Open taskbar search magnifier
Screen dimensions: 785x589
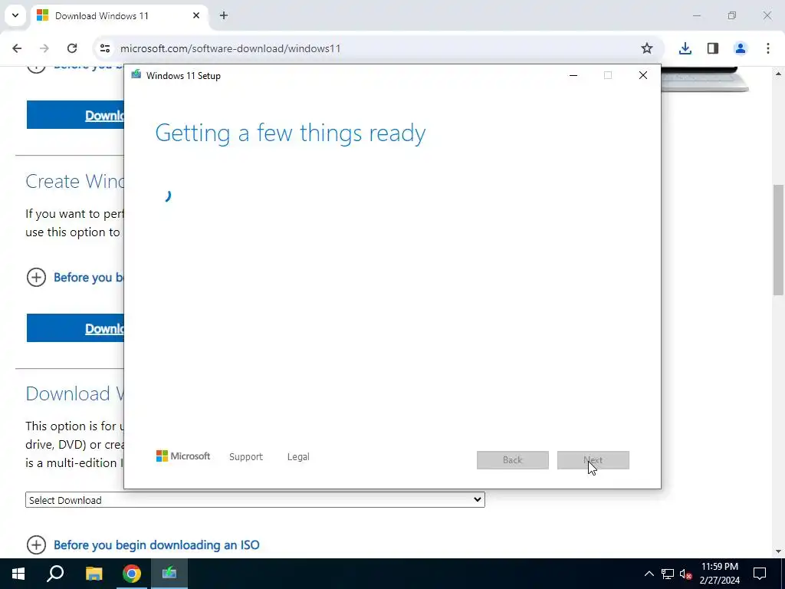(x=55, y=574)
